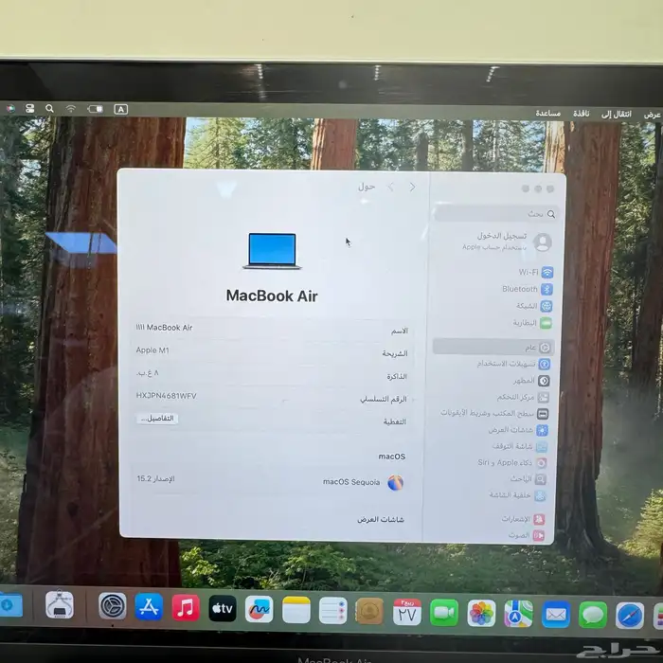
Task: Select Bluetooth in the settings sidebar
Action: 528,289
